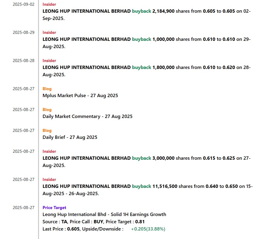This screenshot has width=274, height=239.
Task: Open the buyback entry for 11,516,500 shares
Action: (x=147, y=190)
